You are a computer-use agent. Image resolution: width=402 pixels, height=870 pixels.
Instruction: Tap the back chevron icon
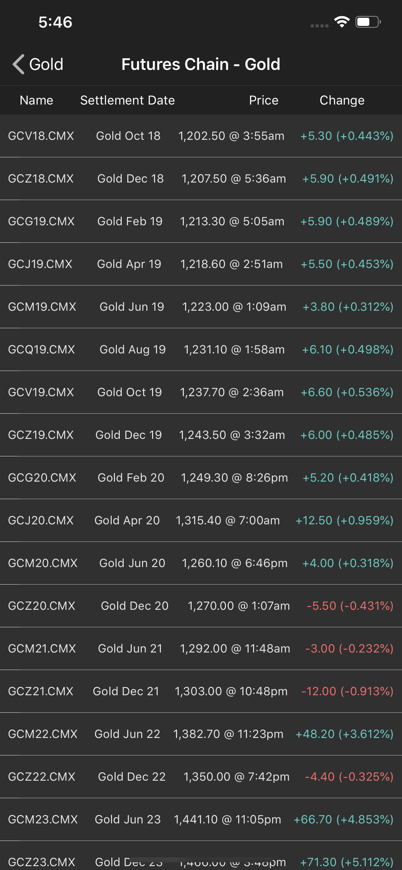[18, 64]
